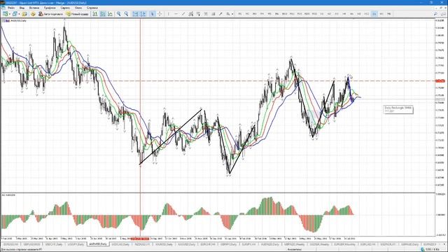Viewport: 448px width, 252px height.
Task: Switch to the NZDUSD,H1 chart tab
Action: point(142,244)
